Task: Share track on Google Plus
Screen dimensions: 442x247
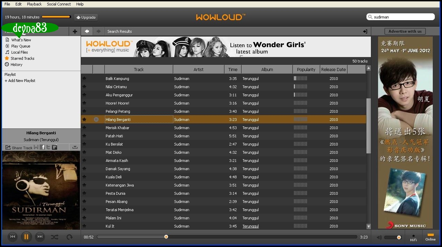Action: click(x=54, y=148)
